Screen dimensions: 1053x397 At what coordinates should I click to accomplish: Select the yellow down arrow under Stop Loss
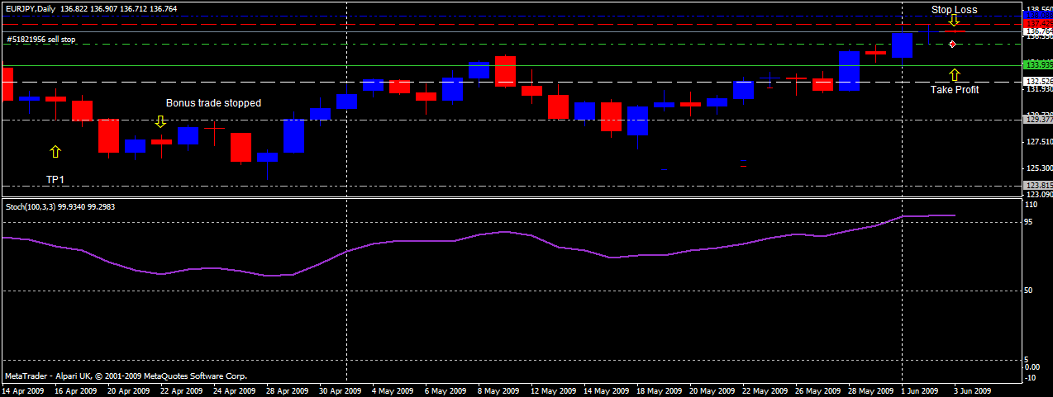pos(954,21)
